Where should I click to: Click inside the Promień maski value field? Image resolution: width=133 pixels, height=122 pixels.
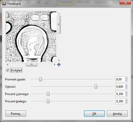(x=120, y=79)
